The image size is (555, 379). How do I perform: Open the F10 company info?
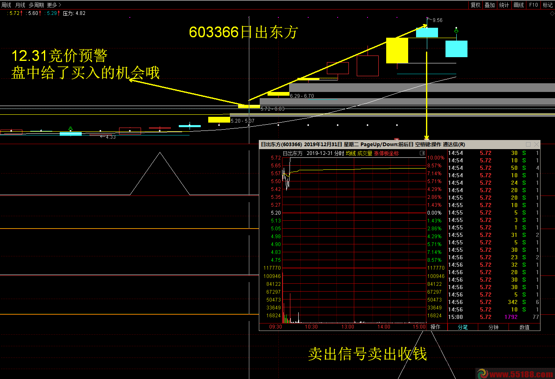(x=533, y=5)
